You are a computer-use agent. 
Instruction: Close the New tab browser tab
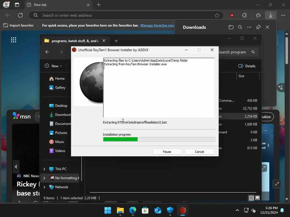pyautogui.click(x=88, y=5)
